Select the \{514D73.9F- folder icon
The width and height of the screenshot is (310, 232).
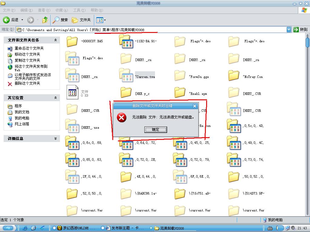[234, 194]
